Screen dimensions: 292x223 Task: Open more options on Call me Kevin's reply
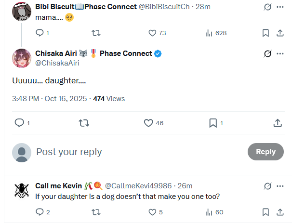tap(280, 186)
